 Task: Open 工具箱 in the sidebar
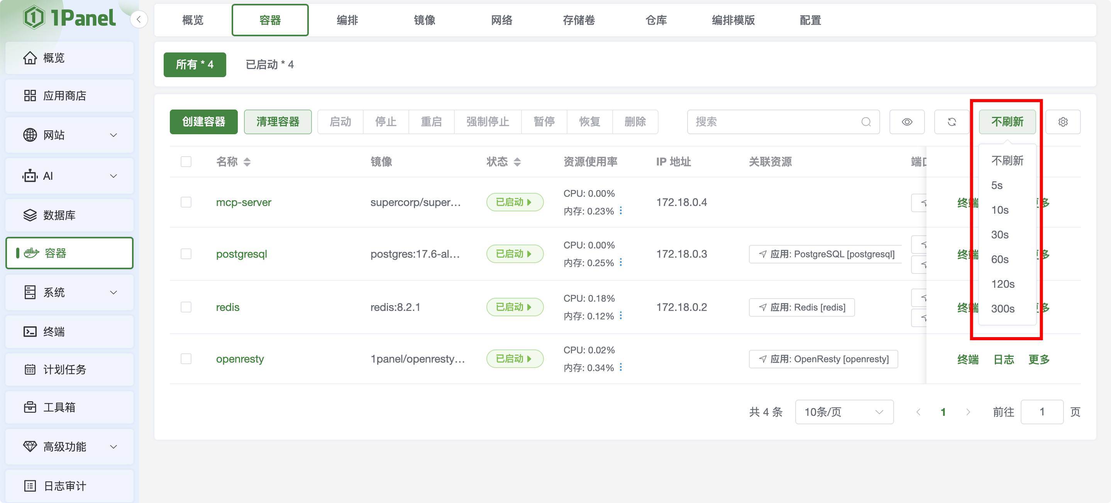[69, 407]
